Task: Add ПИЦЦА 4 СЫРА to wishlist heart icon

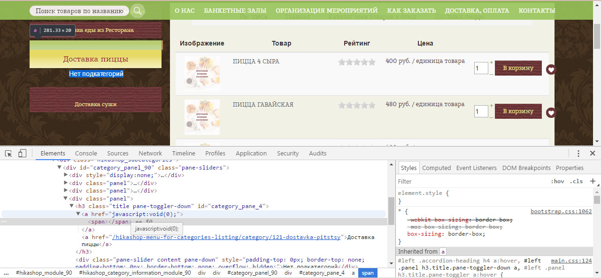Action: click(551, 70)
